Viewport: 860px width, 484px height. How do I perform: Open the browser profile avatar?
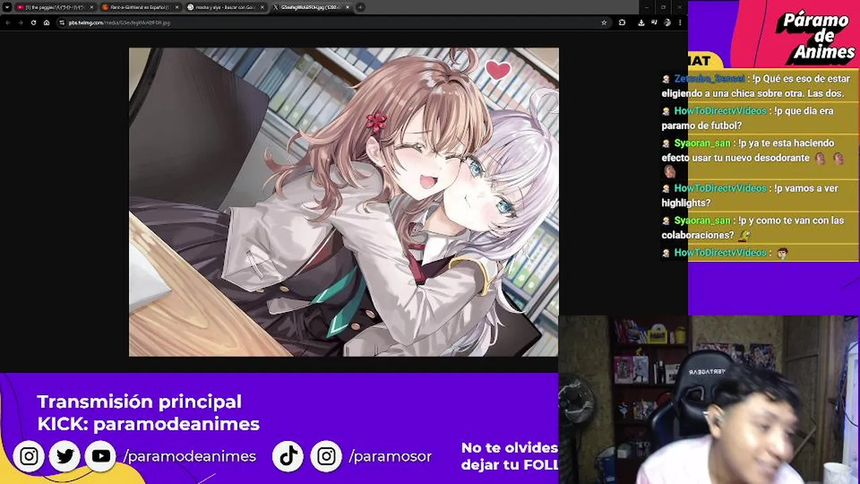667,22
